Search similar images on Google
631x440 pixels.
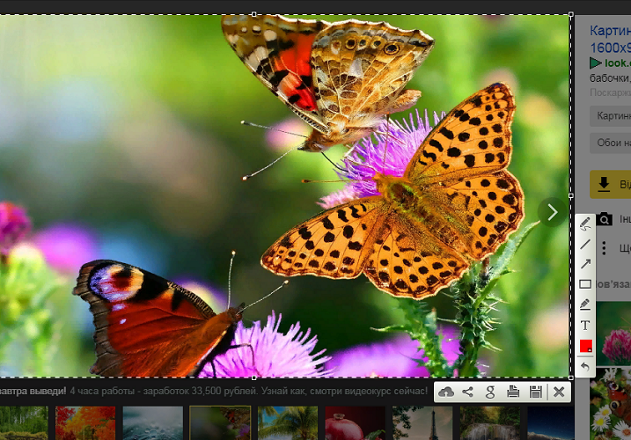pyautogui.click(x=490, y=392)
